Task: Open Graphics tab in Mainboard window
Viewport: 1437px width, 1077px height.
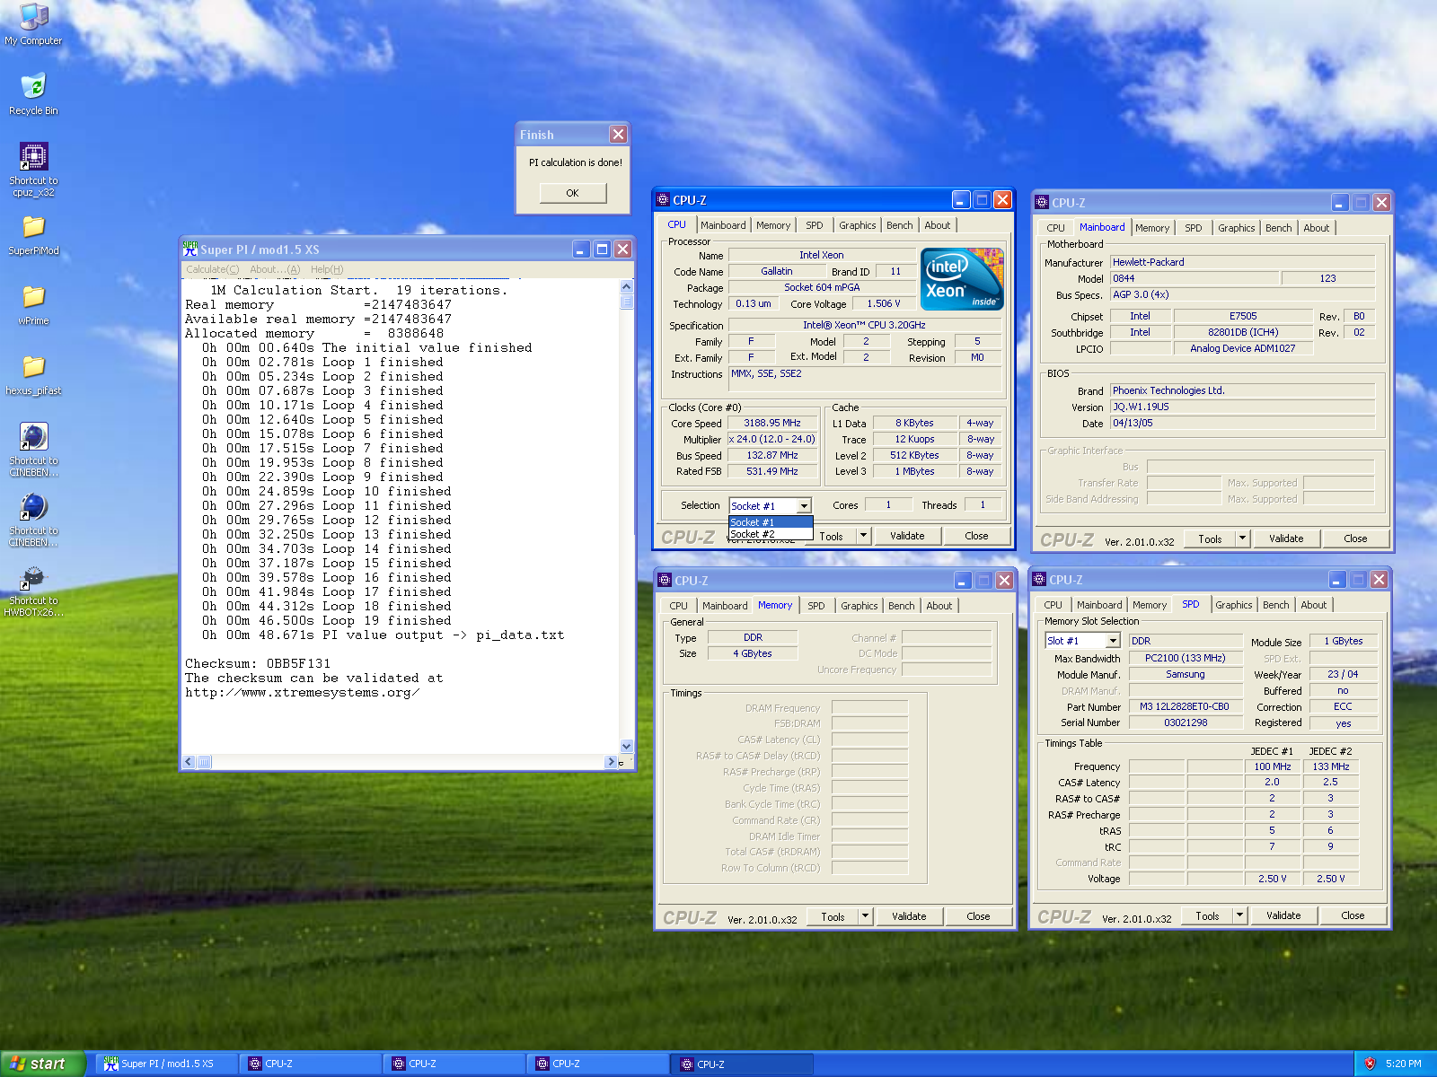Action: 1237,228
